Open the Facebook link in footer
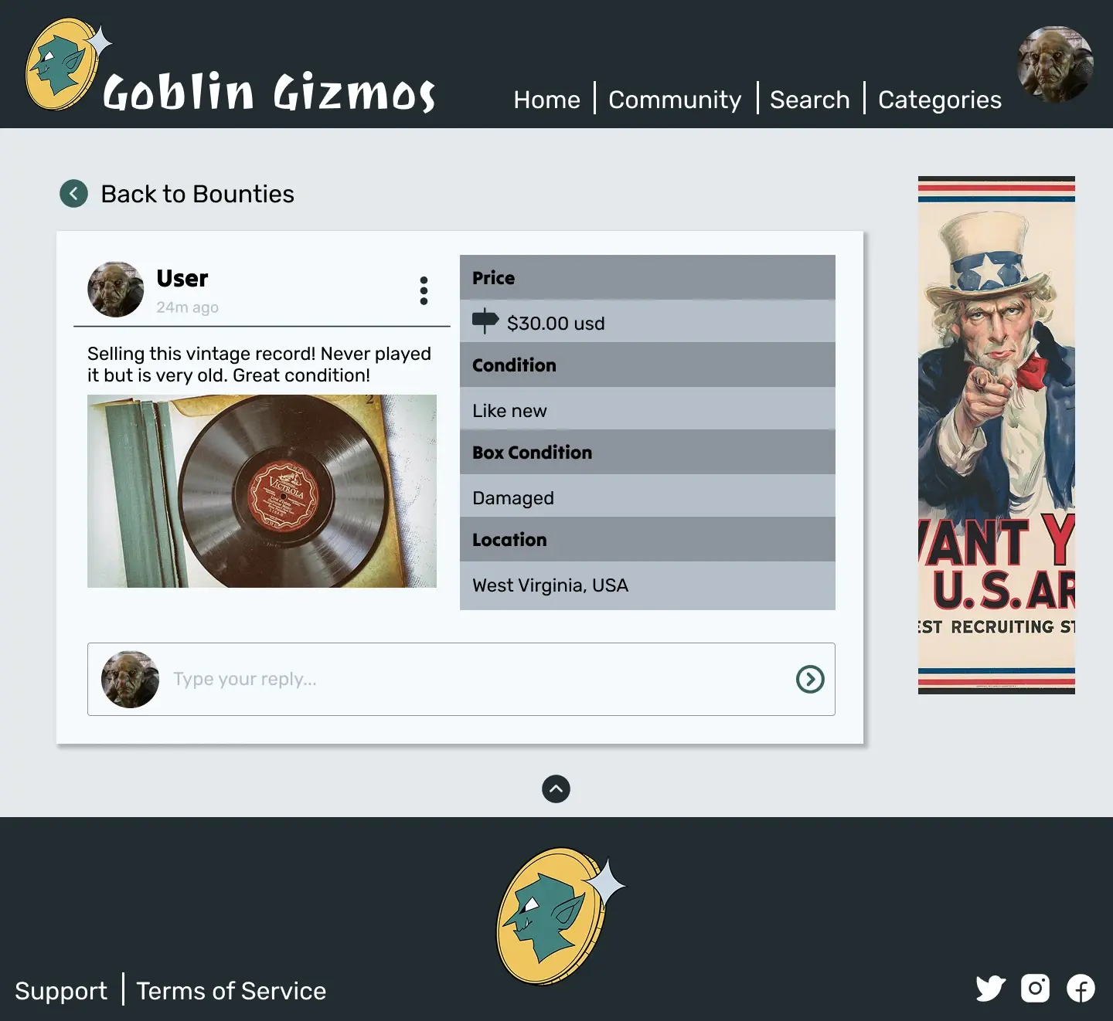Viewport: 1113px width, 1021px height. [x=1081, y=989]
